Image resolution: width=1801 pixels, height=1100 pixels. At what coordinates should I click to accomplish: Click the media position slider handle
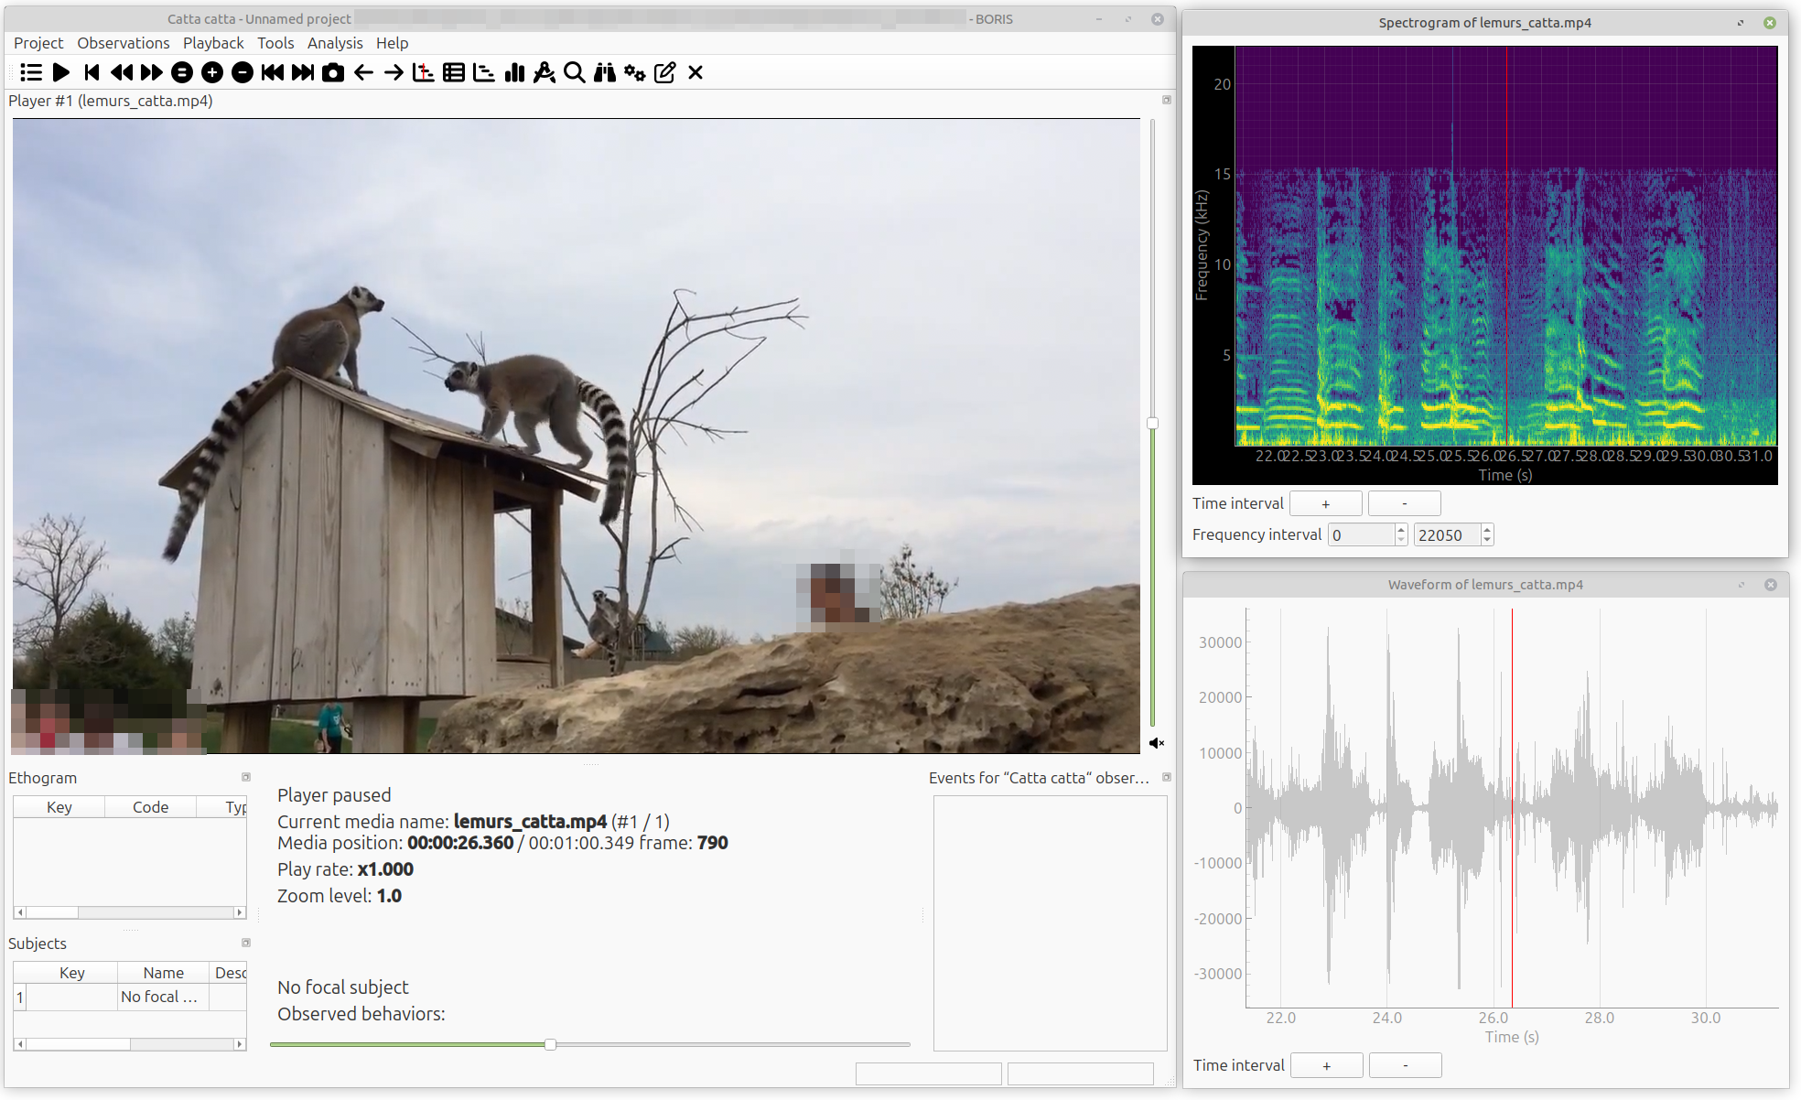click(x=550, y=1044)
